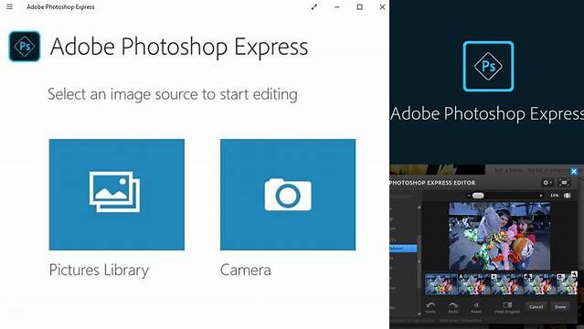Minimize the Adobe Photoshop Express window
This screenshot has width=584, height=329.
(x=337, y=6)
